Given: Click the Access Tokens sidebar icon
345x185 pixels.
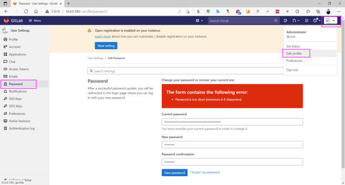Looking at the screenshot, I should click(x=5, y=69).
